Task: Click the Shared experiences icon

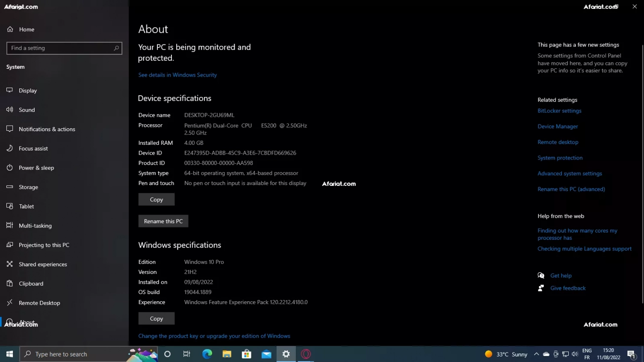Action: click(9, 264)
